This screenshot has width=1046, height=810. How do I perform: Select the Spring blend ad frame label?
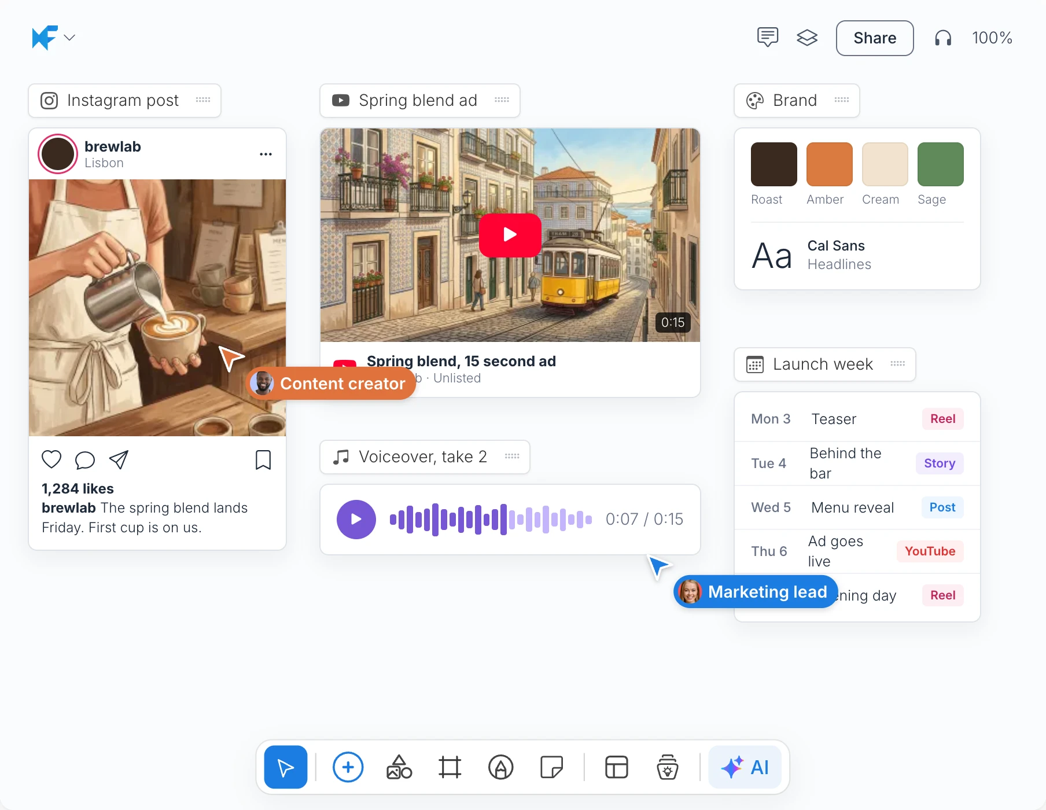[x=419, y=101]
